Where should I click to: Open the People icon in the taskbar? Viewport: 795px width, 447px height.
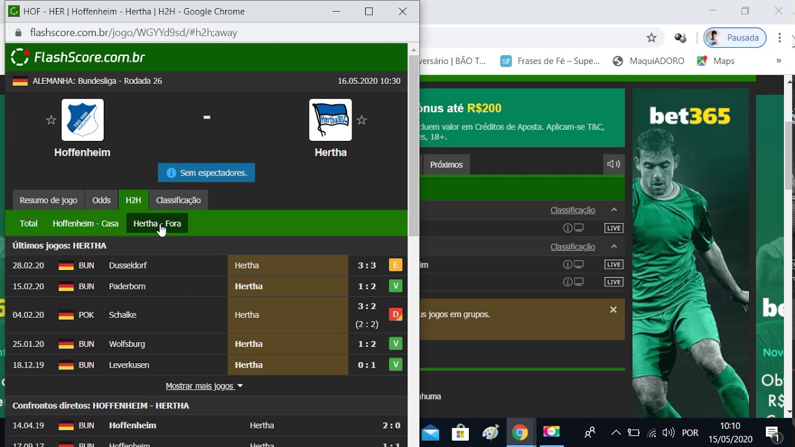pyautogui.click(x=589, y=433)
